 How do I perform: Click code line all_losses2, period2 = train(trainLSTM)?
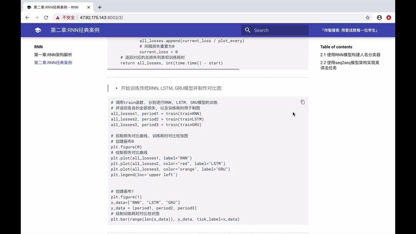pos(157,119)
